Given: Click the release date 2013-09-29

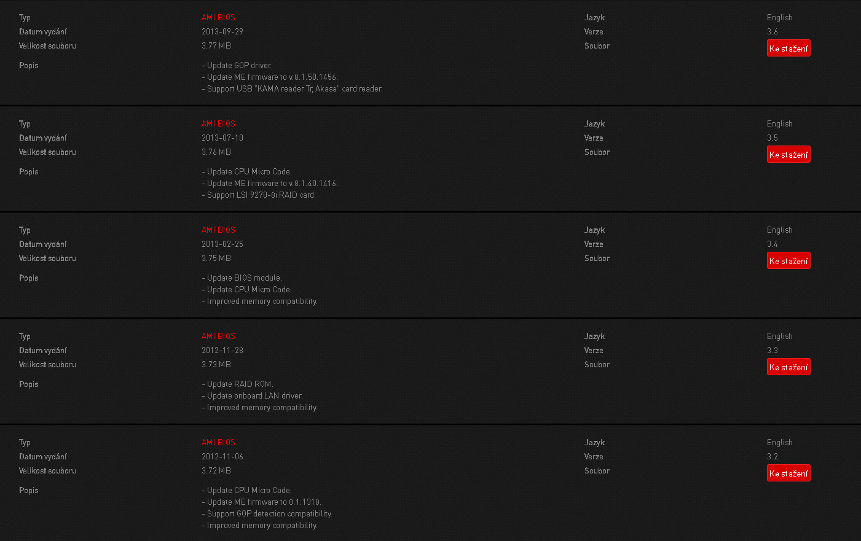Looking at the screenshot, I should tap(222, 32).
